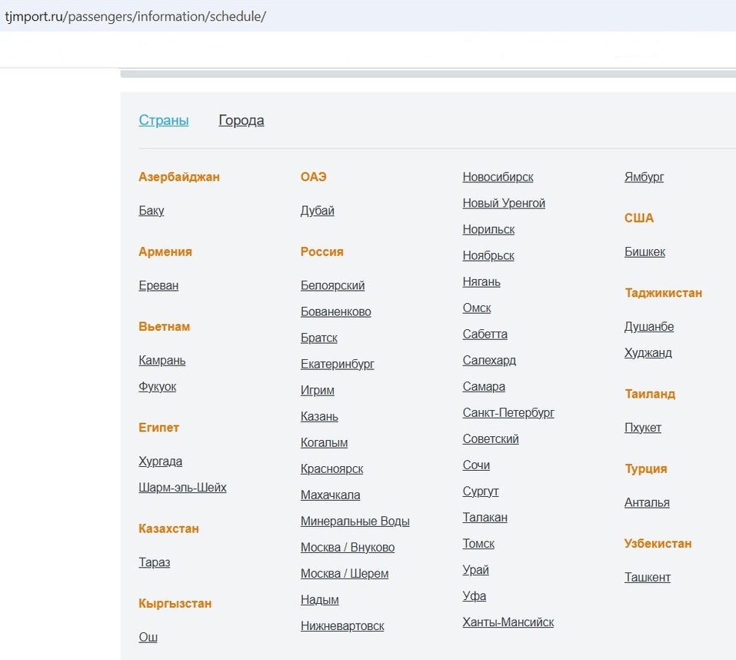Choose the Дубай destination link
The width and height of the screenshot is (736, 660).
point(317,211)
